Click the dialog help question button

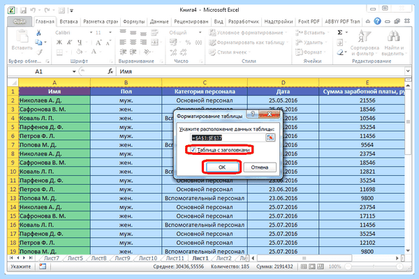pyautogui.click(x=253, y=114)
